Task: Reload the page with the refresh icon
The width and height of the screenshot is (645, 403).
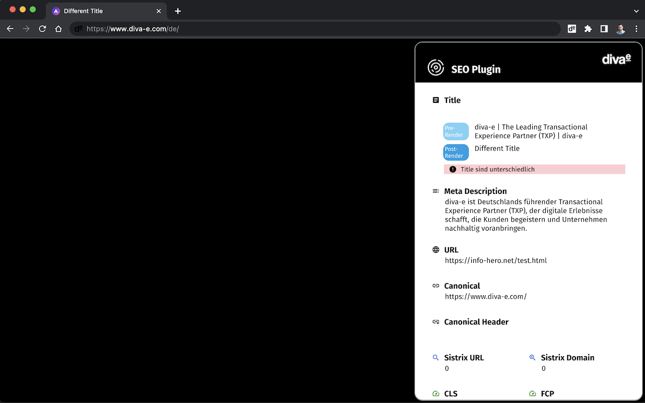Action: point(42,29)
